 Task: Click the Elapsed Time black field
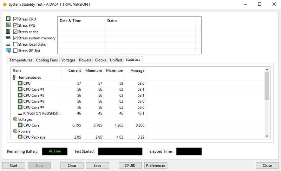[x=189, y=151]
